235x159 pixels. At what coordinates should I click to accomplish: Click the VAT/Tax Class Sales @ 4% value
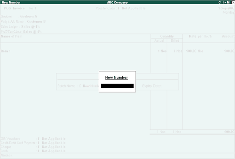pos(32,32)
